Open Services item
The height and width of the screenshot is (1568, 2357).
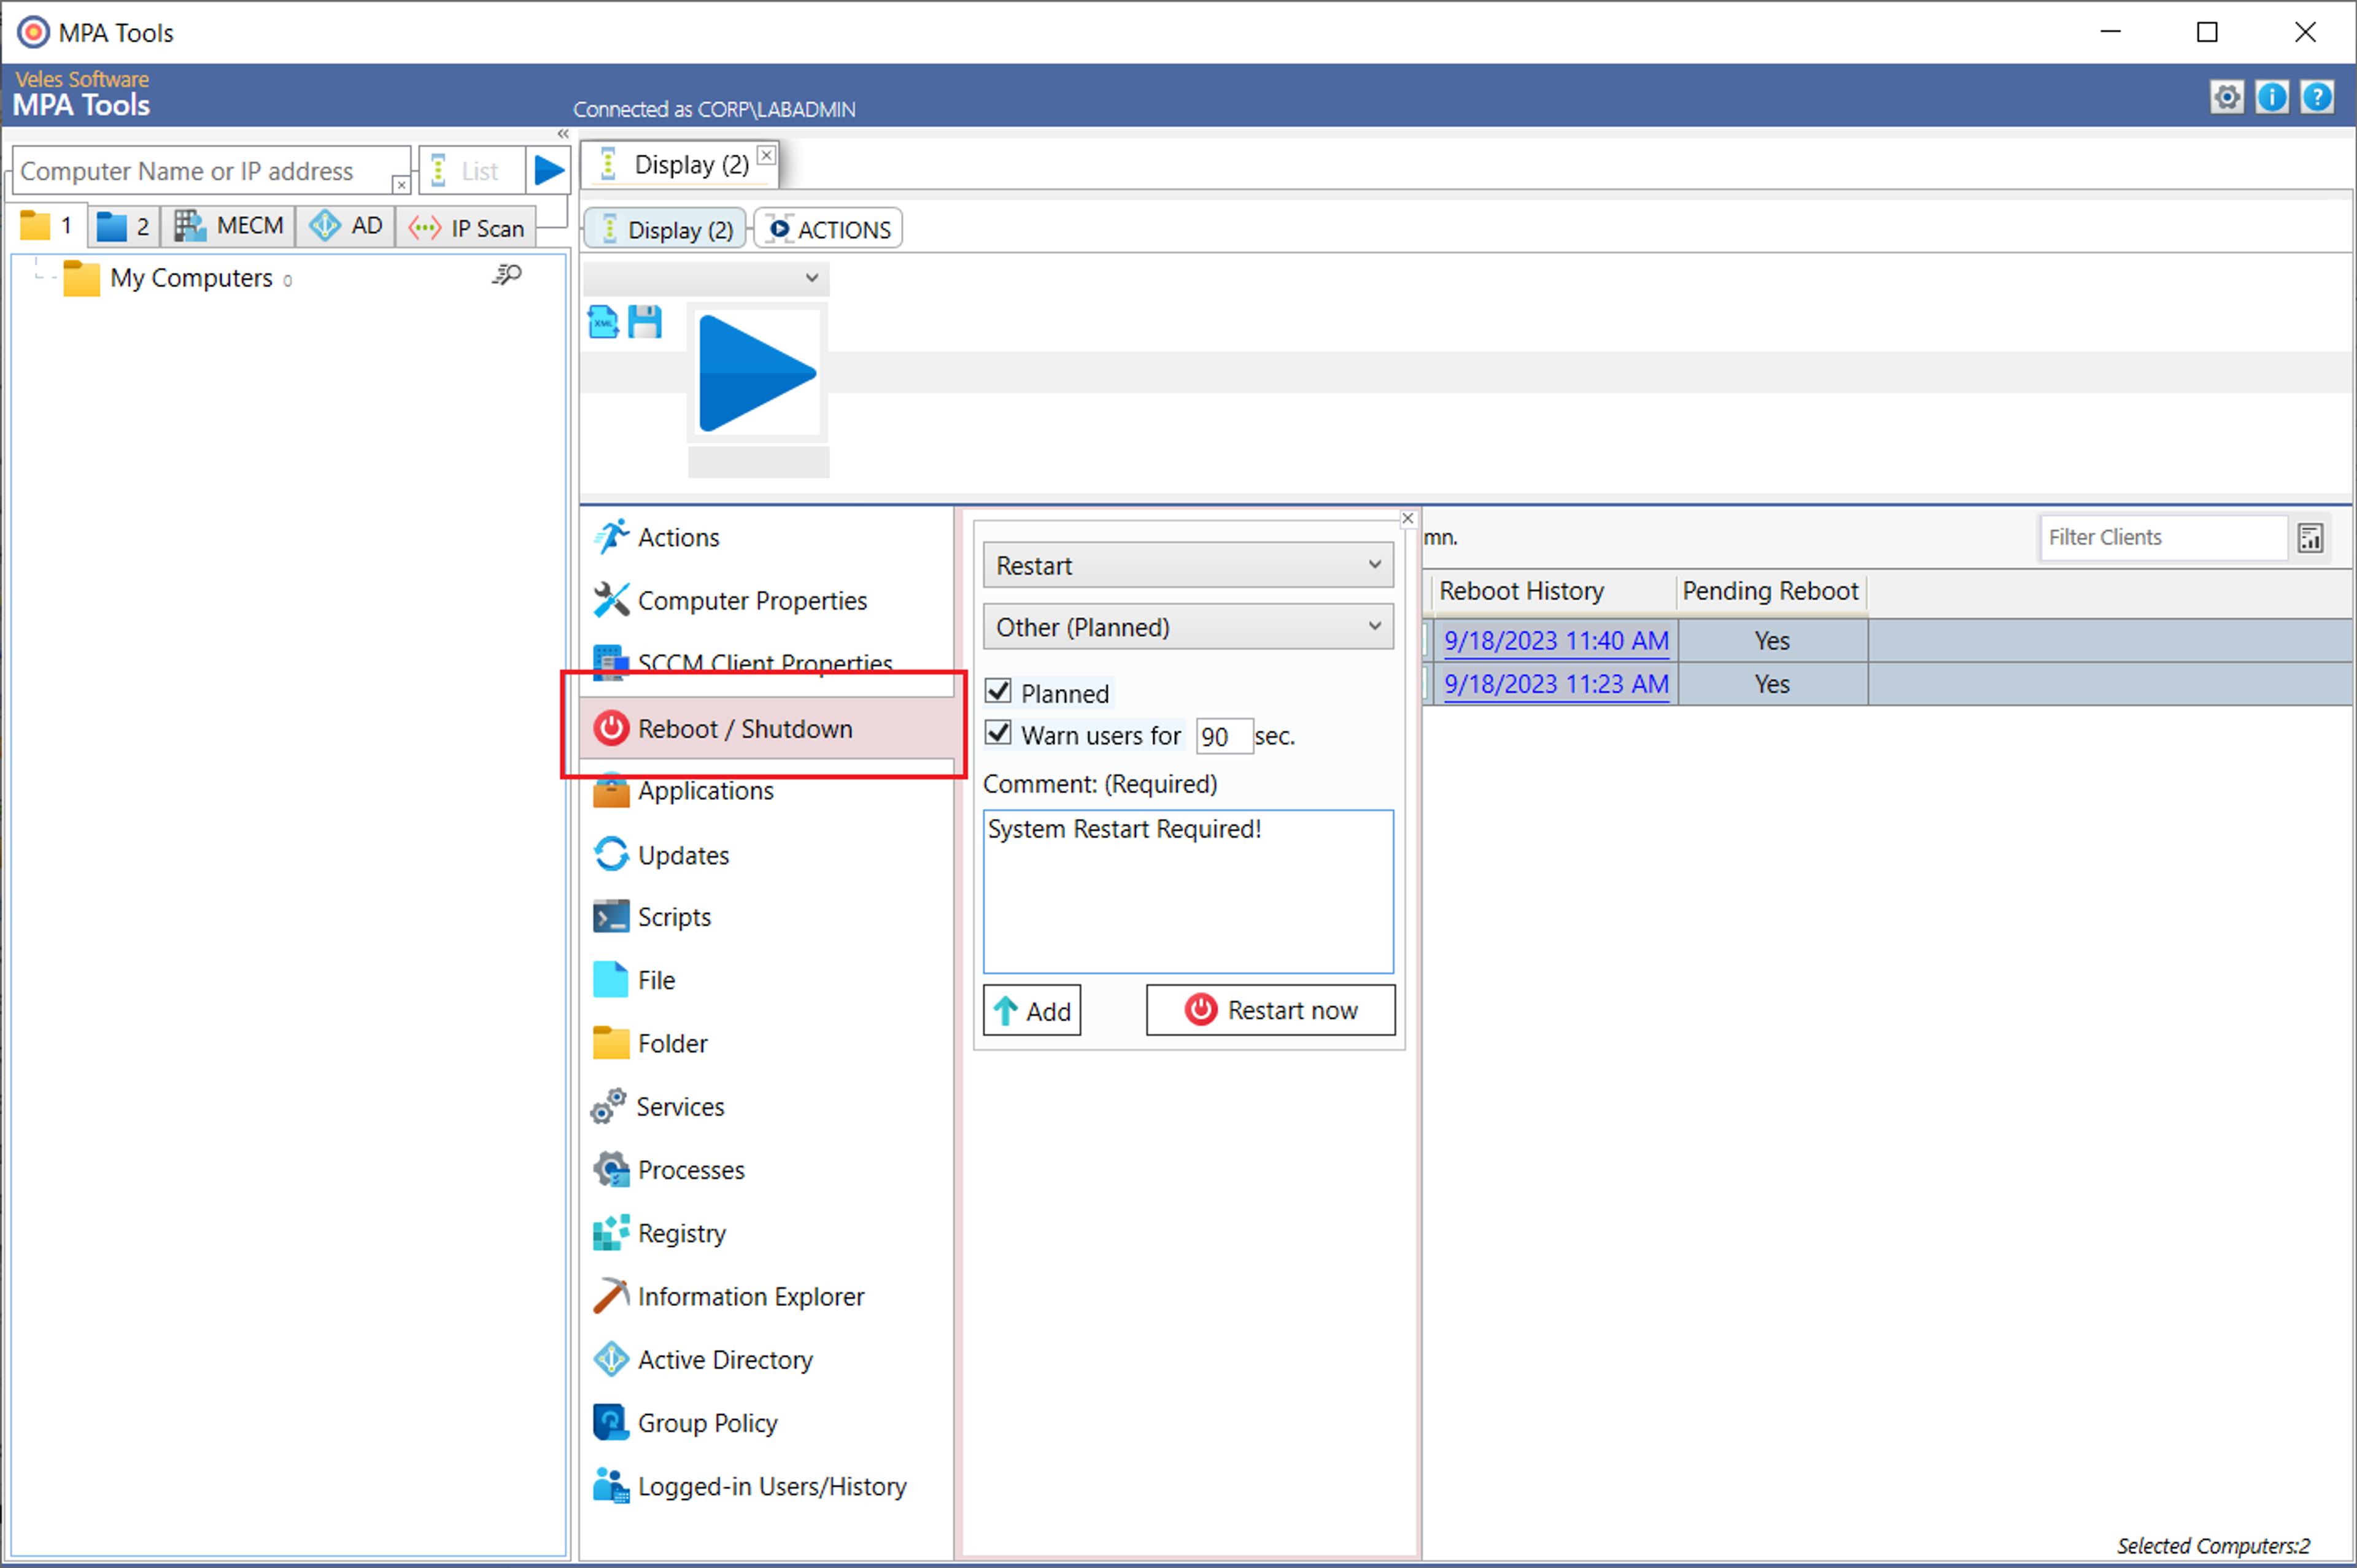[x=658, y=1107]
